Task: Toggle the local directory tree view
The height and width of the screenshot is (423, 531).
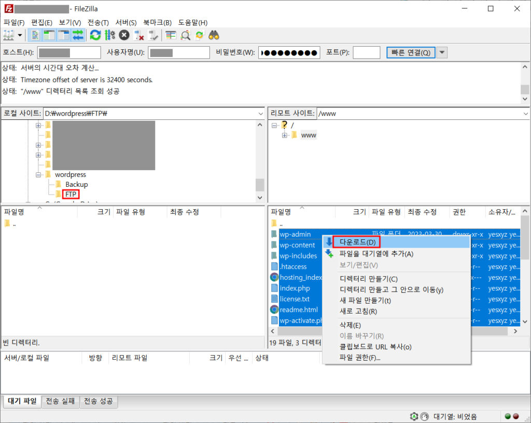Action: pos(49,35)
